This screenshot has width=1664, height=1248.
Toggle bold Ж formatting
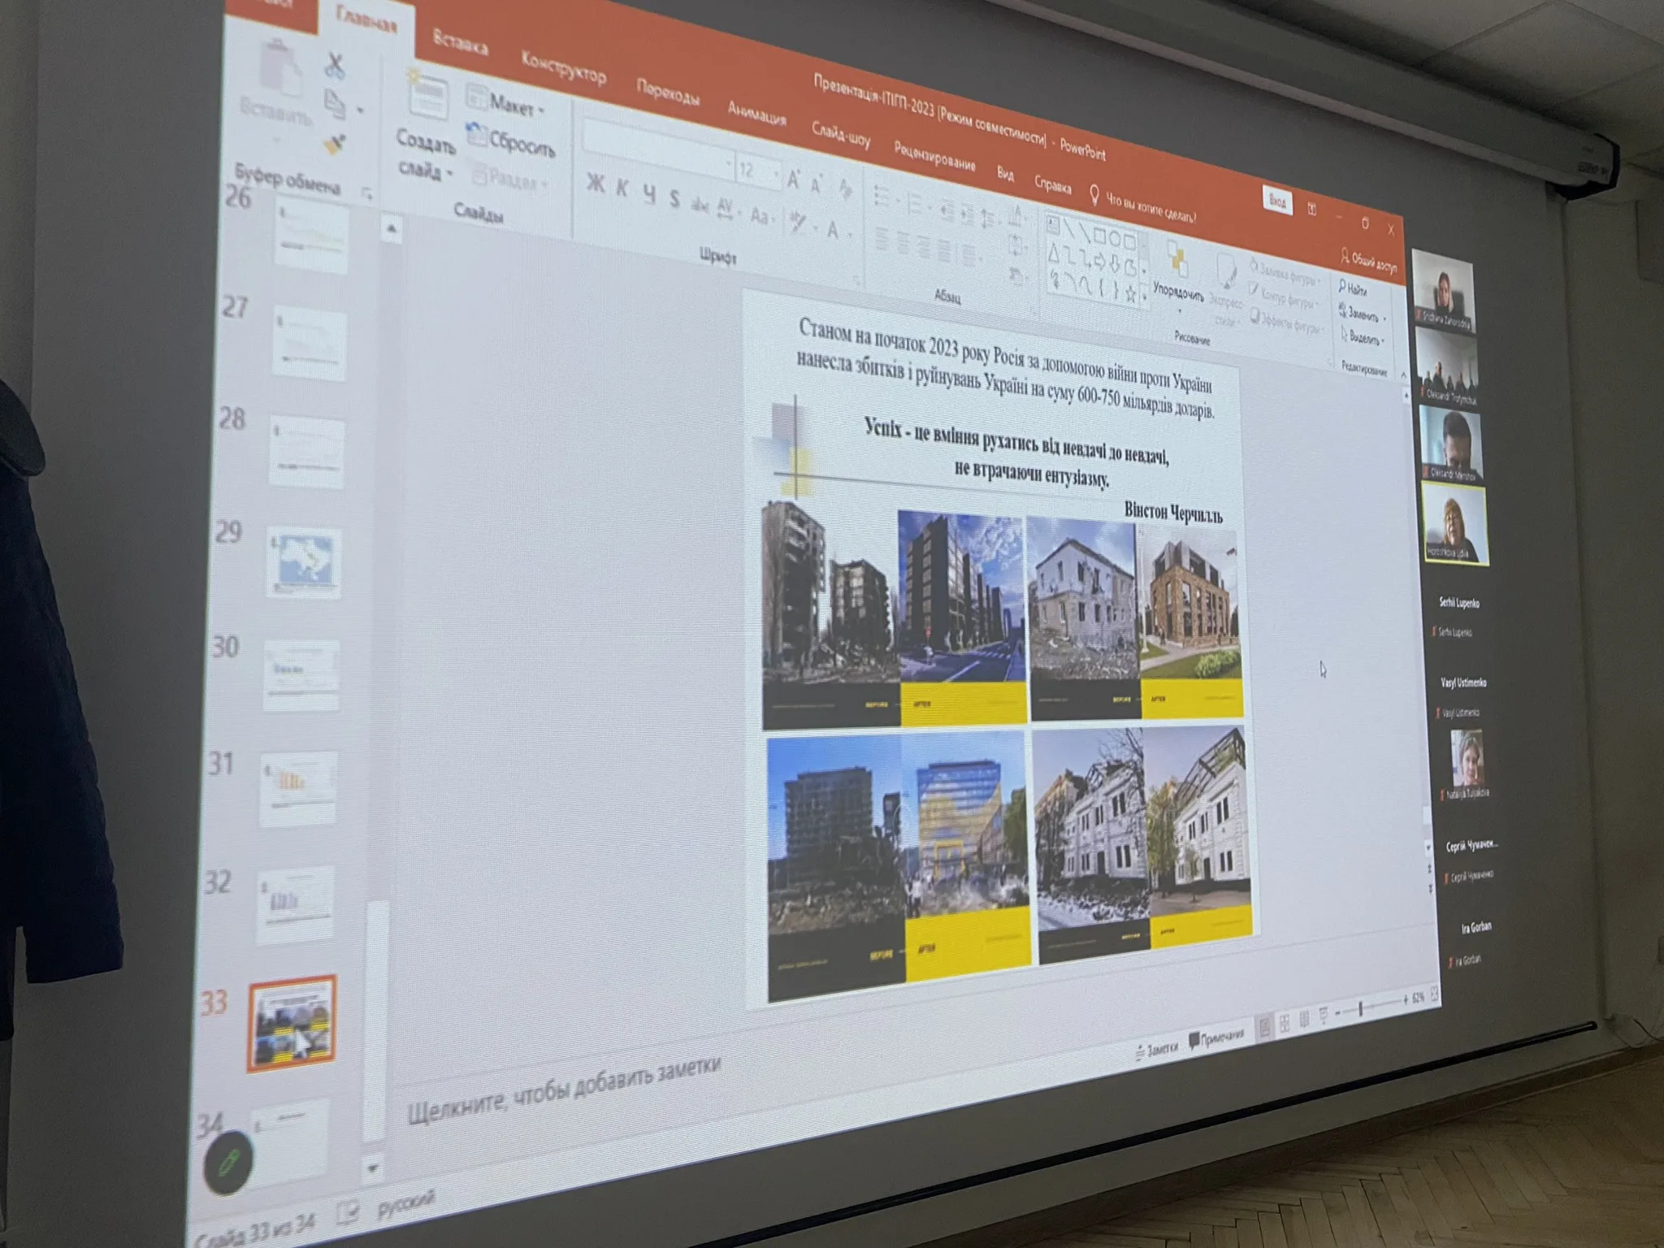[x=596, y=184]
